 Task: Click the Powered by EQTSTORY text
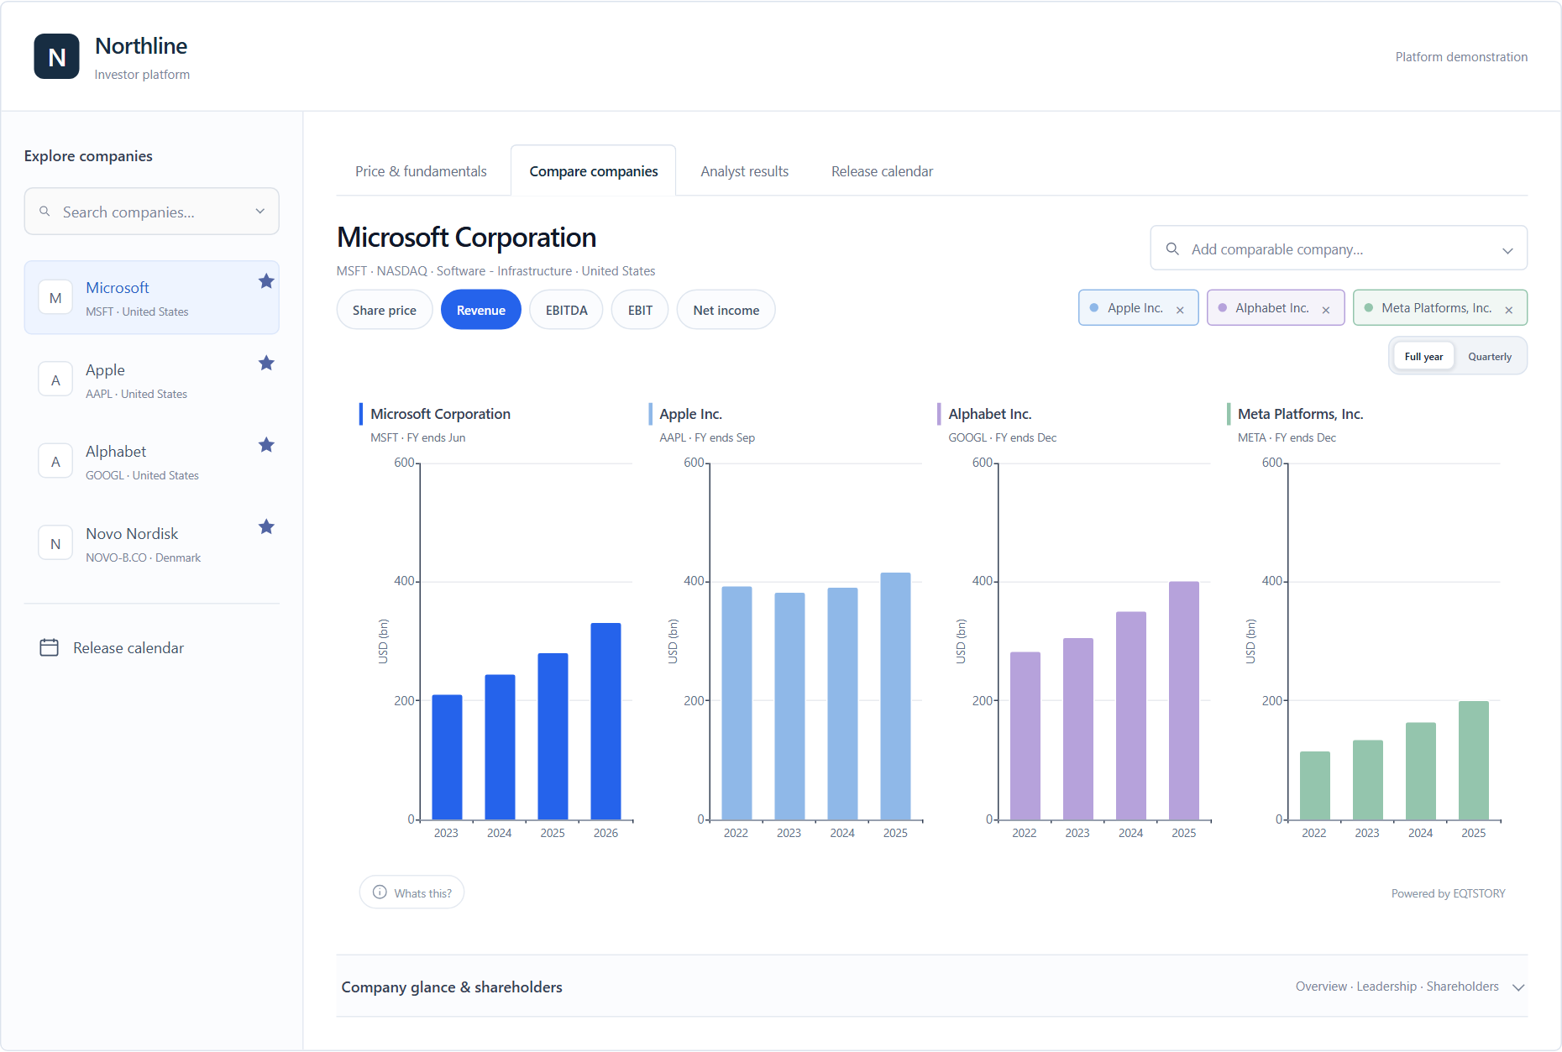pyautogui.click(x=1448, y=893)
